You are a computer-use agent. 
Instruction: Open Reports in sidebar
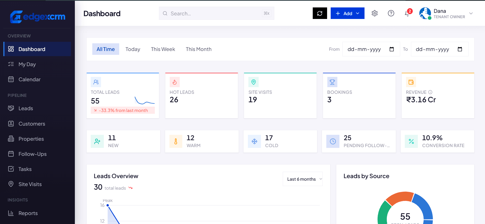pos(37,213)
